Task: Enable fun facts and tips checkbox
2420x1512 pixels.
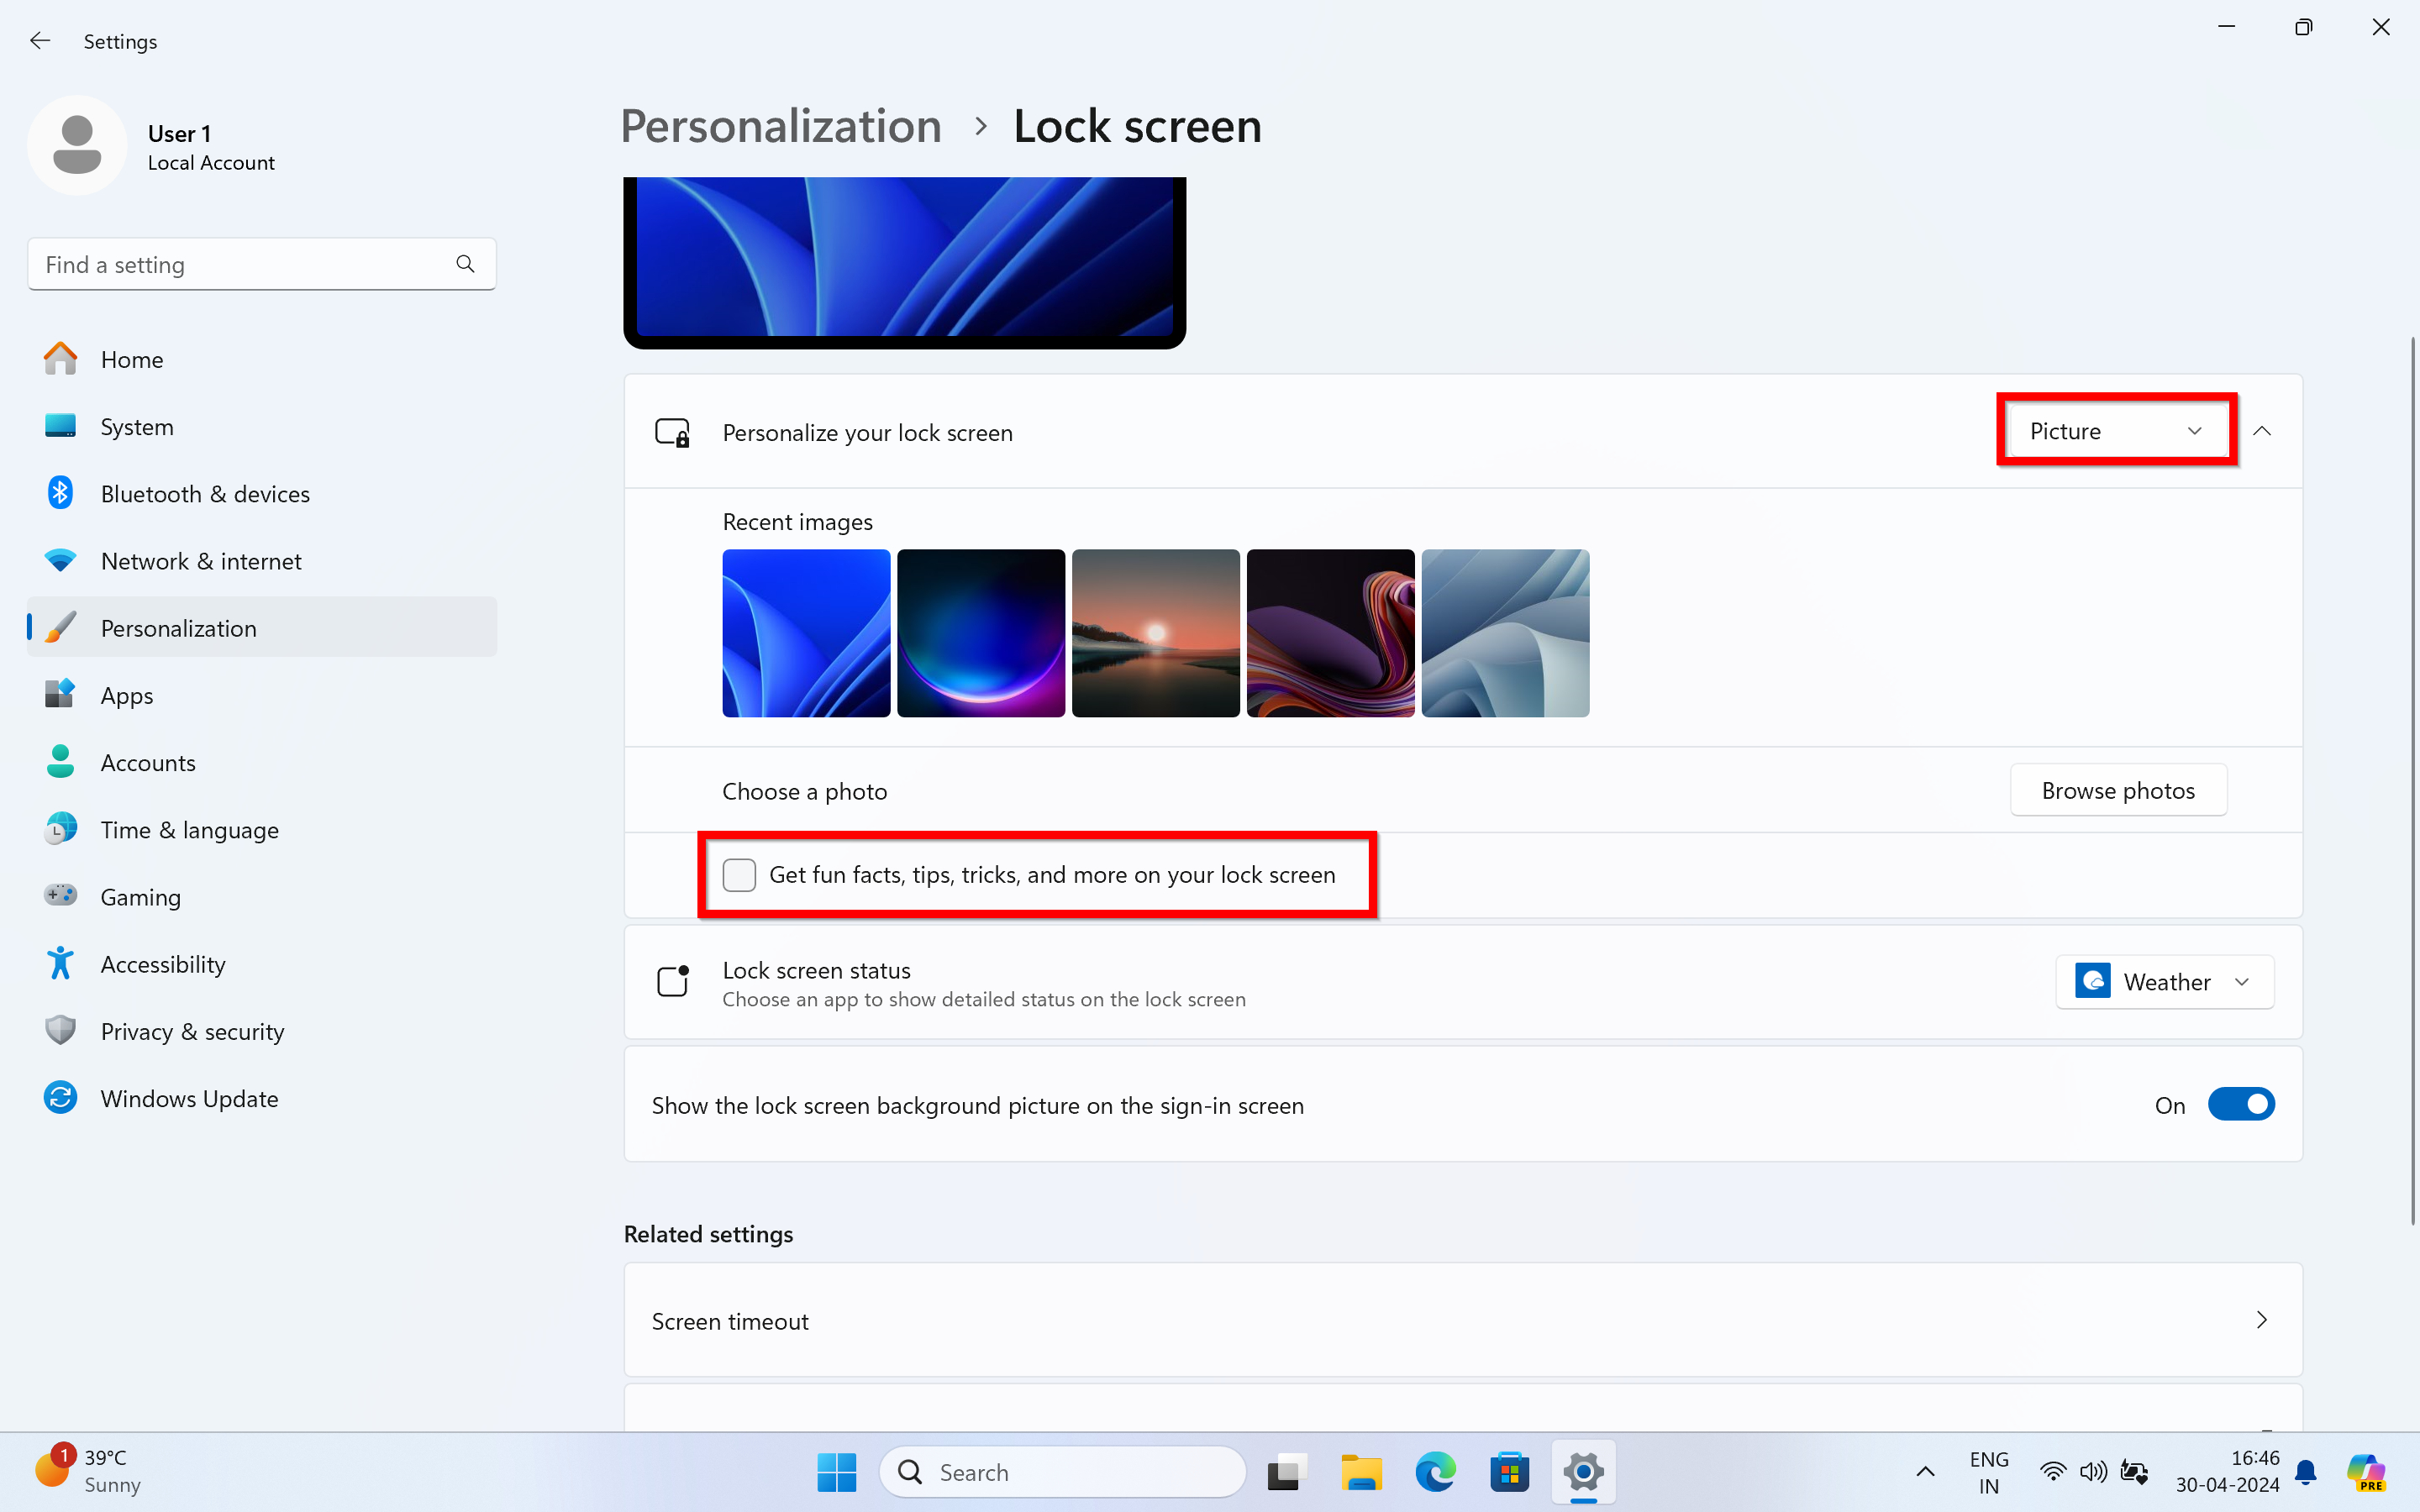Action: click(739, 875)
